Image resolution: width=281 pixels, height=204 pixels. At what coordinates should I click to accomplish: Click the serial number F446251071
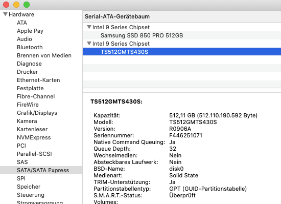coord(185,135)
